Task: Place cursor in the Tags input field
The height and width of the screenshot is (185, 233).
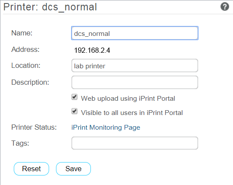Action: pyautogui.click(x=135, y=143)
